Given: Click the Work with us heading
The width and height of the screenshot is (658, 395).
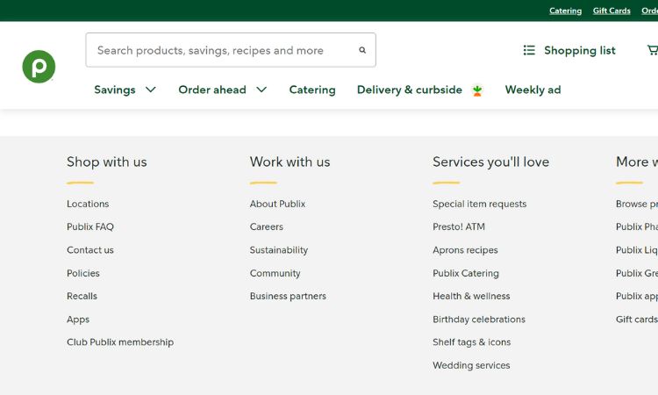Looking at the screenshot, I should click(290, 162).
